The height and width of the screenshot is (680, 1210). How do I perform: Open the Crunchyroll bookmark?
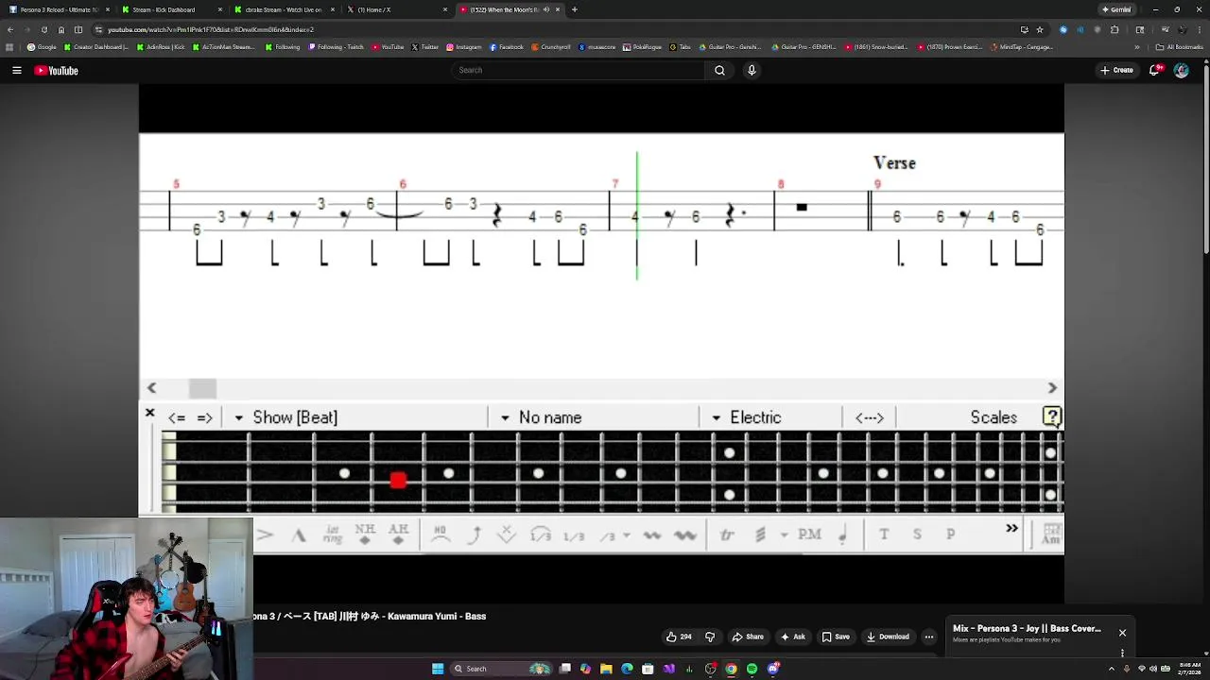[x=551, y=47]
